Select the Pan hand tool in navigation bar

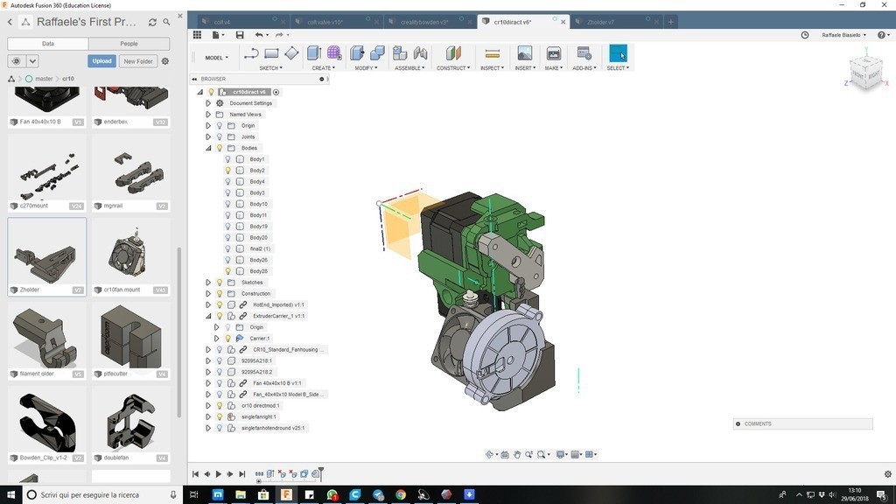coord(517,454)
